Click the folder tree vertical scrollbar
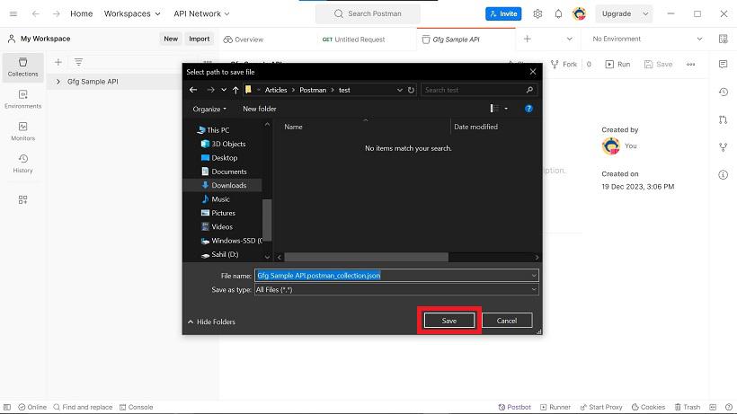Image resolution: width=737 pixels, height=414 pixels. (267, 219)
